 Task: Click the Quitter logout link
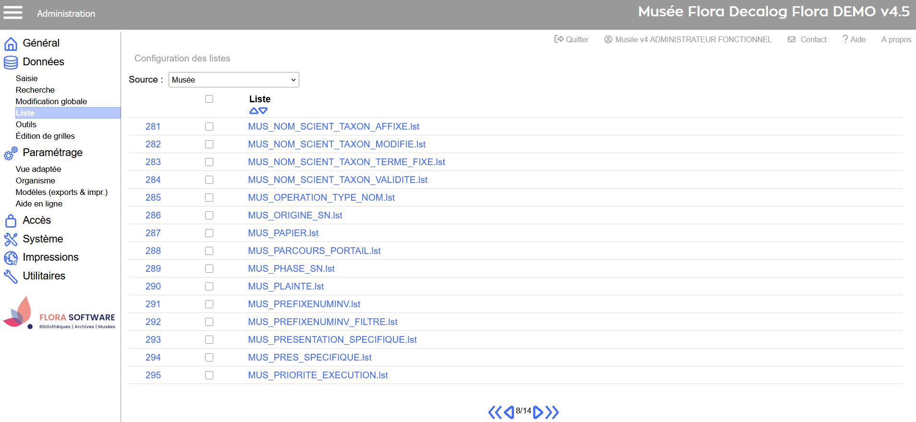572,39
